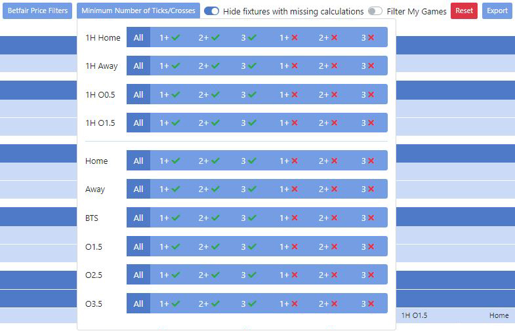
Task: Collapse Minimum Number of Ticks/Crosses menu
Action: [138, 11]
